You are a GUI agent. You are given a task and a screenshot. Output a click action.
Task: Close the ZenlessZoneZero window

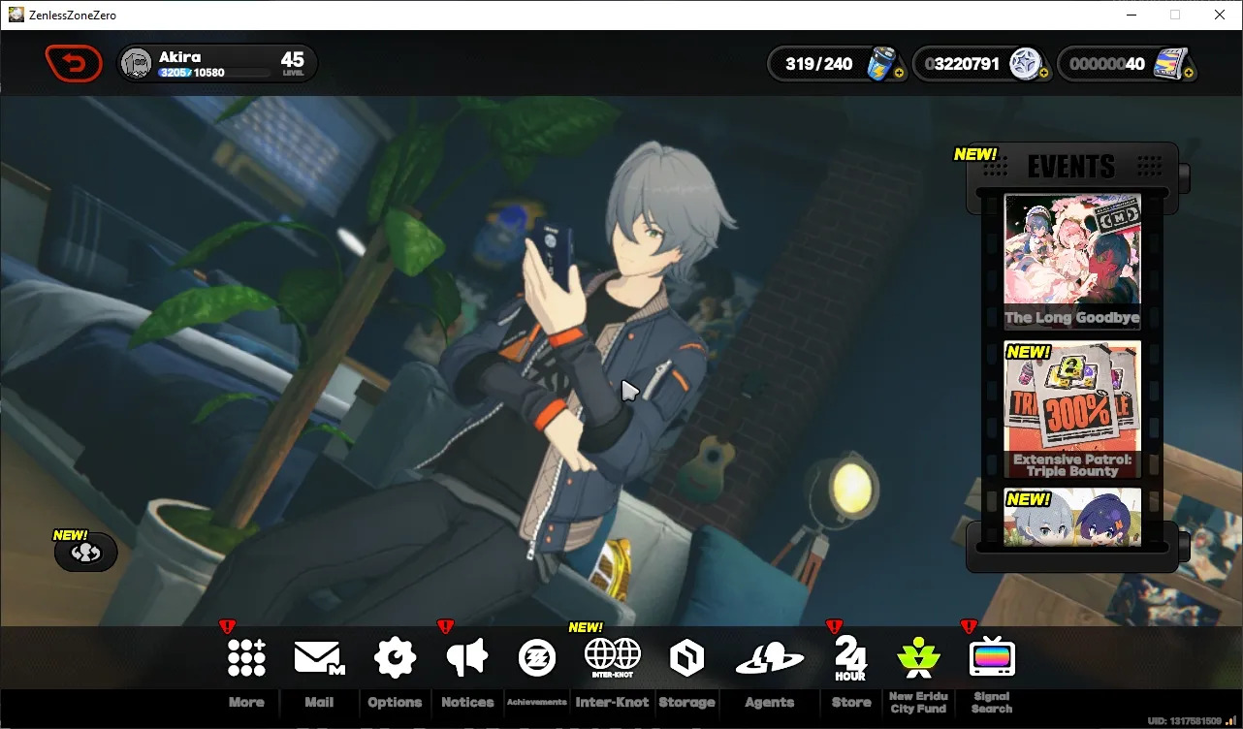point(1220,15)
